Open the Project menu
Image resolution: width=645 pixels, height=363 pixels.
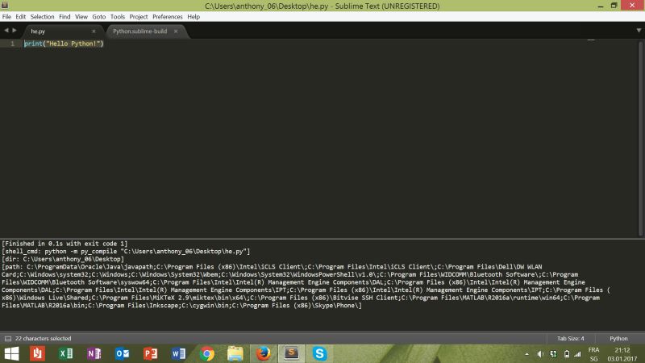tap(138, 17)
